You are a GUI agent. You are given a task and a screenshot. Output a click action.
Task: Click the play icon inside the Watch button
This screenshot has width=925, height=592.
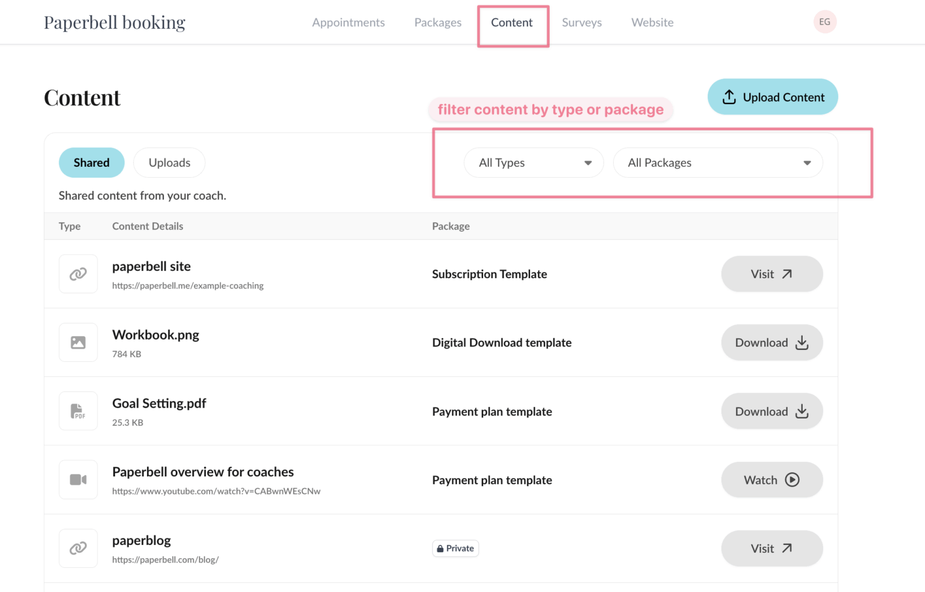click(x=793, y=480)
